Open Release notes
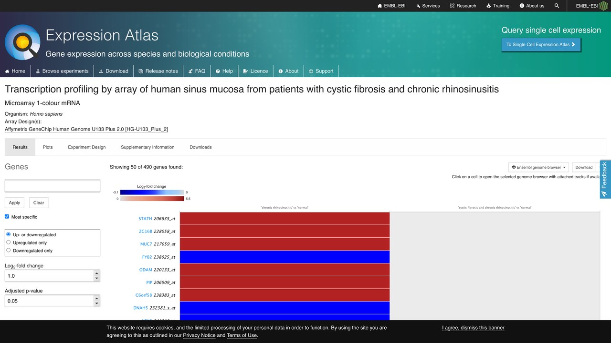611x343 pixels. tap(158, 71)
